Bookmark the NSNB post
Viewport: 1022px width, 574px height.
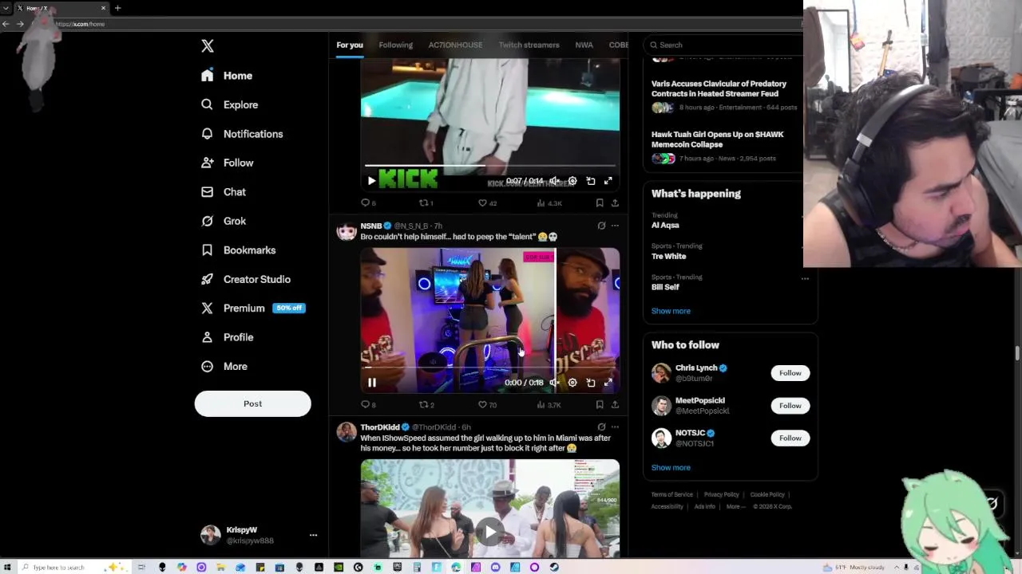pyautogui.click(x=600, y=405)
